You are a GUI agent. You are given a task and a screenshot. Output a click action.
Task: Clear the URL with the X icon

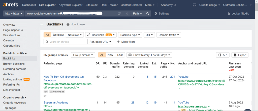click(127, 14)
